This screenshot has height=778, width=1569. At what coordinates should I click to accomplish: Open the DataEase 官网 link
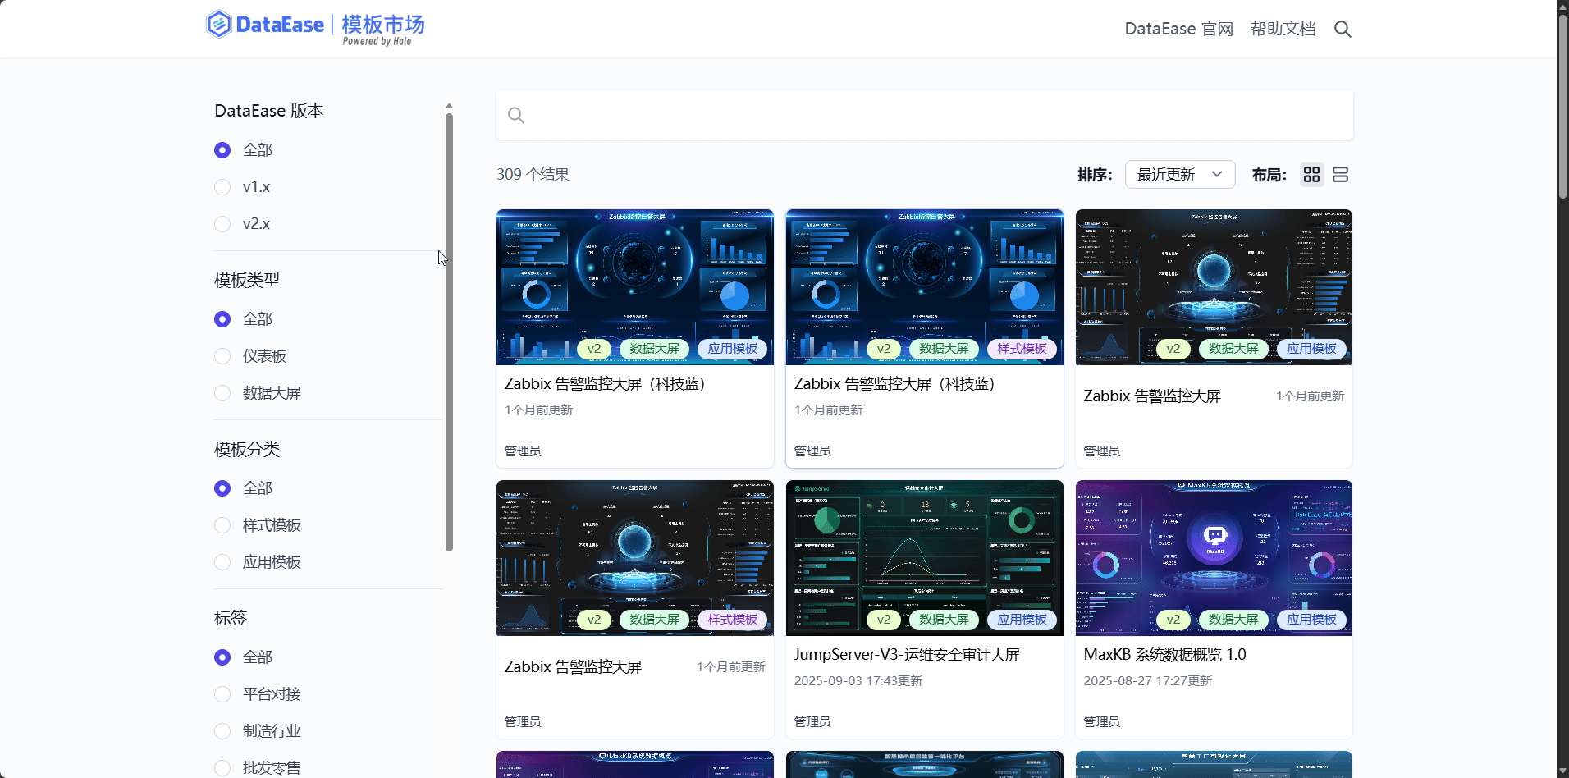pyautogui.click(x=1178, y=30)
